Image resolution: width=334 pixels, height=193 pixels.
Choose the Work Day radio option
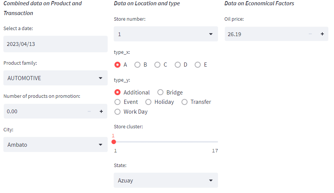(x=117, y=112)
